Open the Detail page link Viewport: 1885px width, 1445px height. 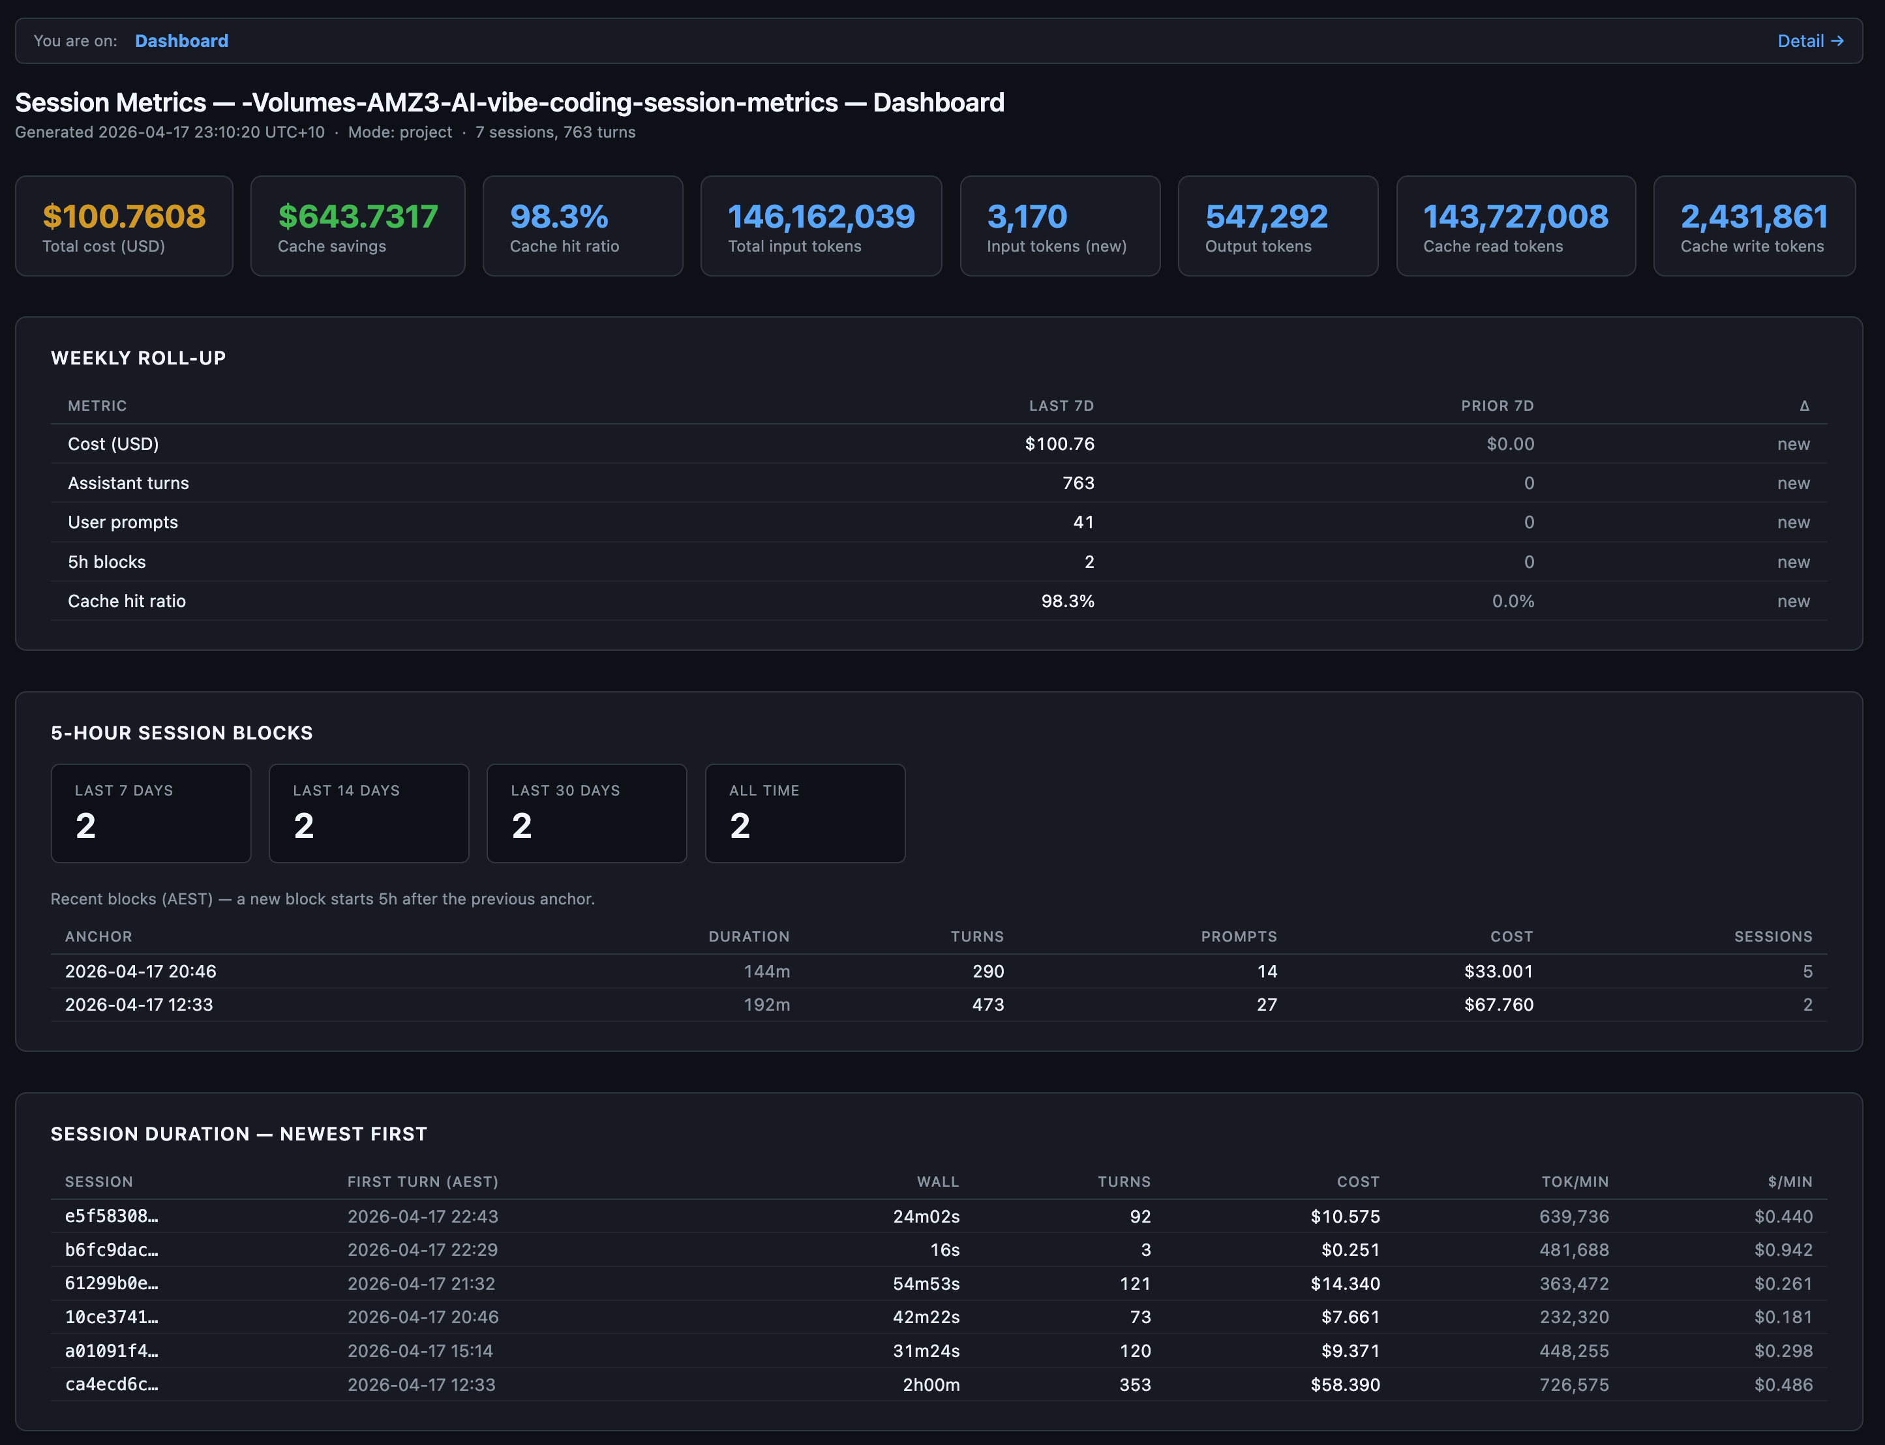click(1809, 41)
